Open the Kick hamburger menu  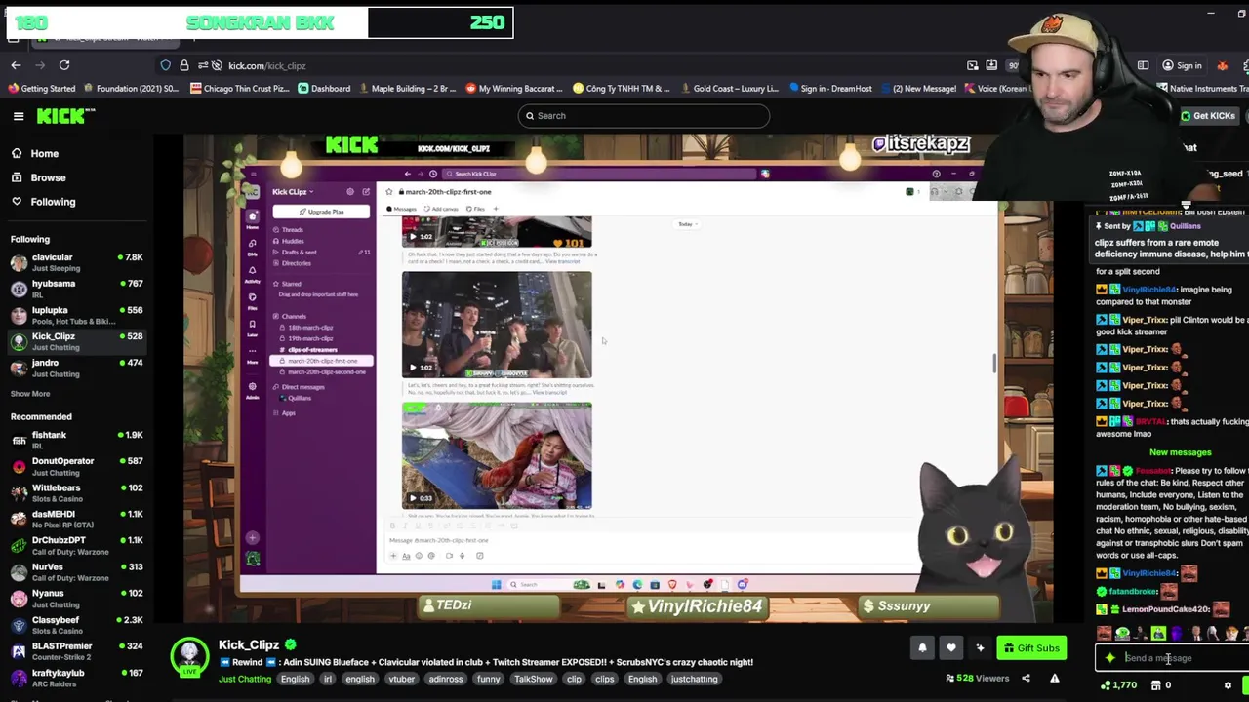[19, 116]
